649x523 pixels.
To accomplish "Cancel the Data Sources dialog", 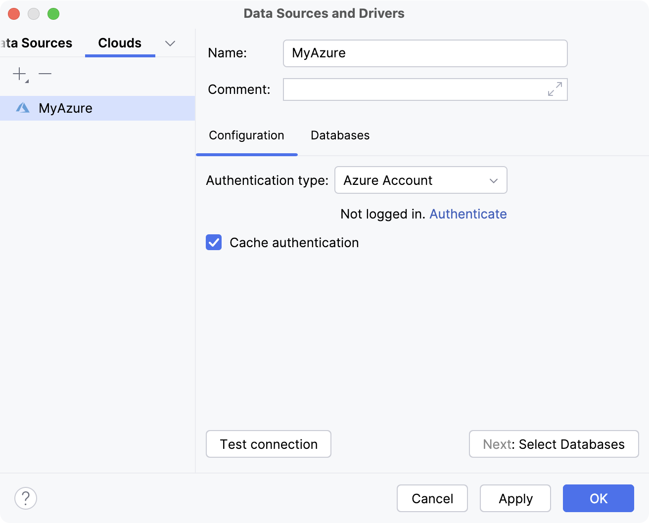I will pos(432,498).
